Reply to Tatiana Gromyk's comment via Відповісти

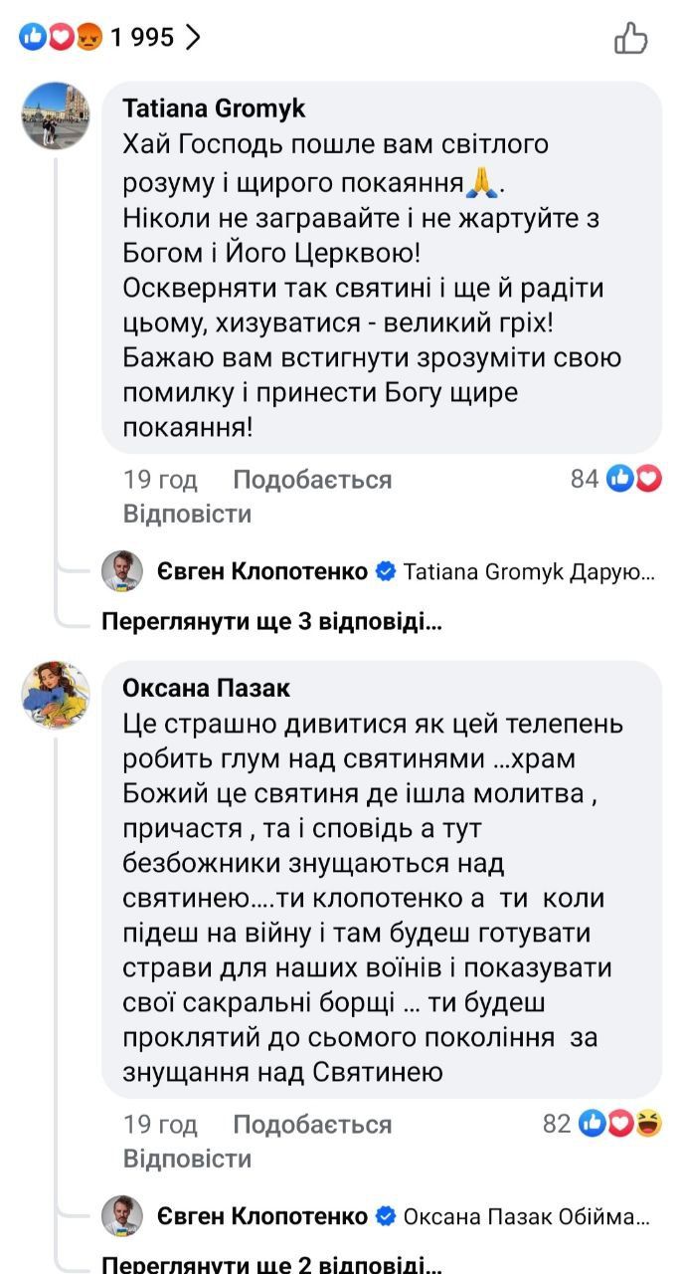coord(187,514)
